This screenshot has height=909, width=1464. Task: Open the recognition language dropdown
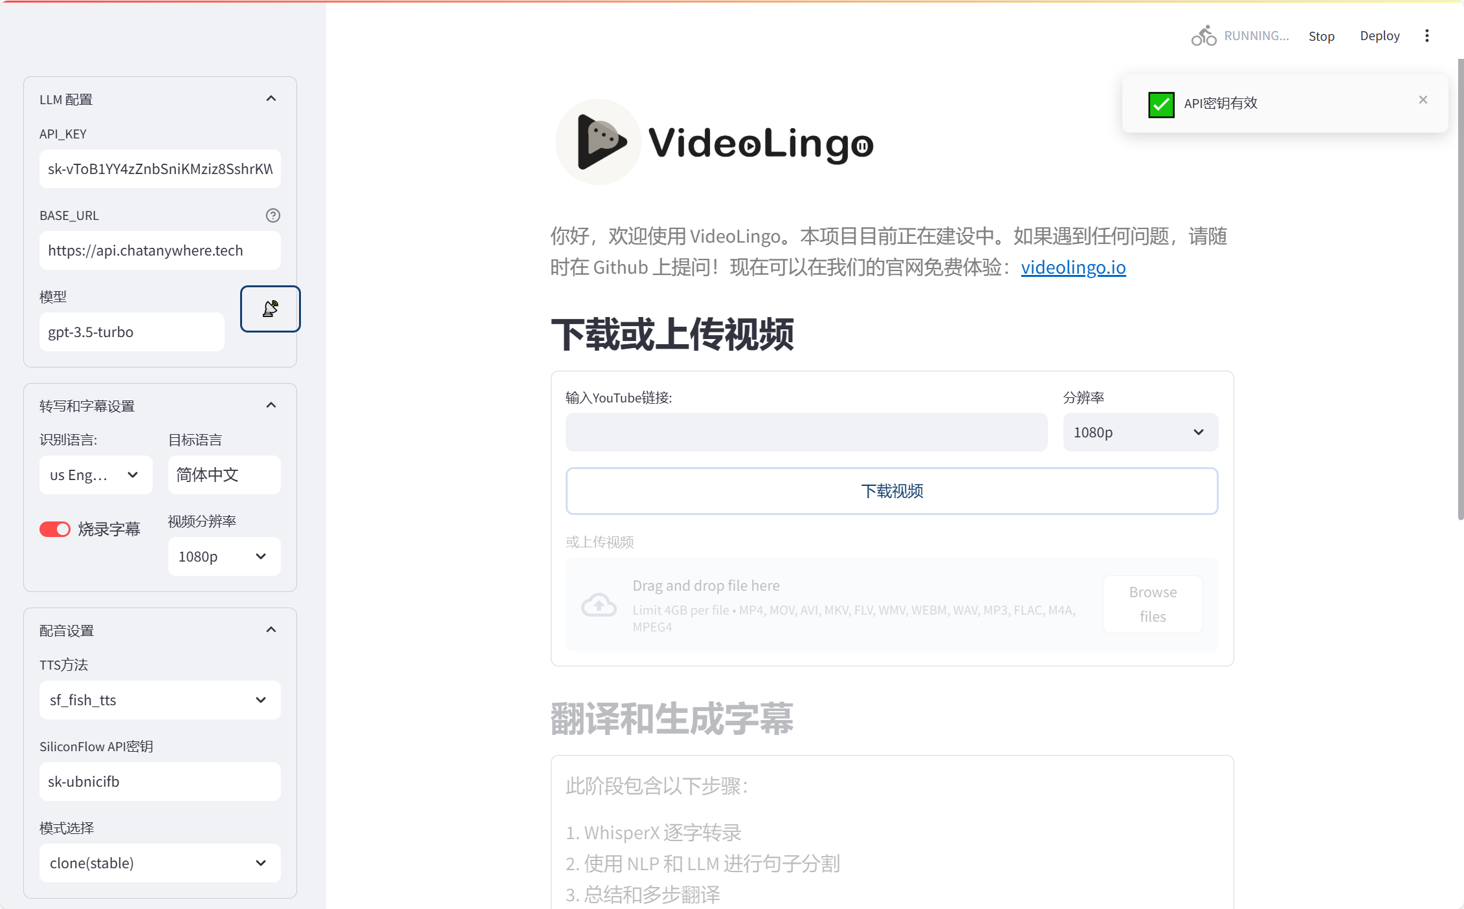tap(95, 475)
